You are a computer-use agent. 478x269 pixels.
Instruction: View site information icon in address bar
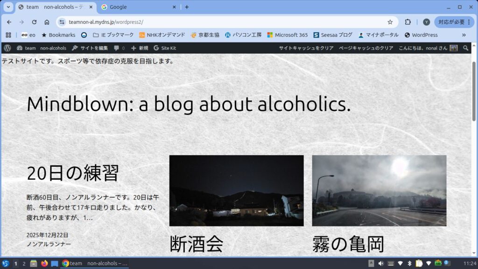coord(62,22)
